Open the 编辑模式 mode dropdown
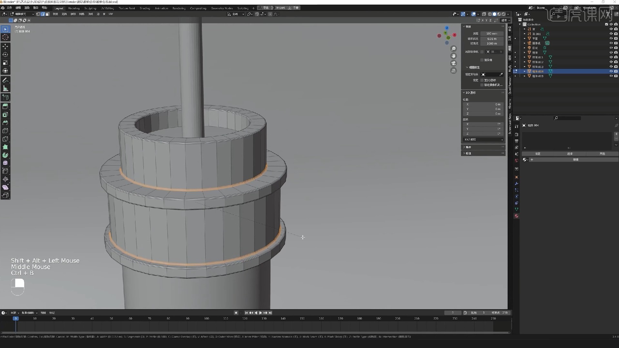Viewport: 619px width, 348px height. (x=22, y=14)
